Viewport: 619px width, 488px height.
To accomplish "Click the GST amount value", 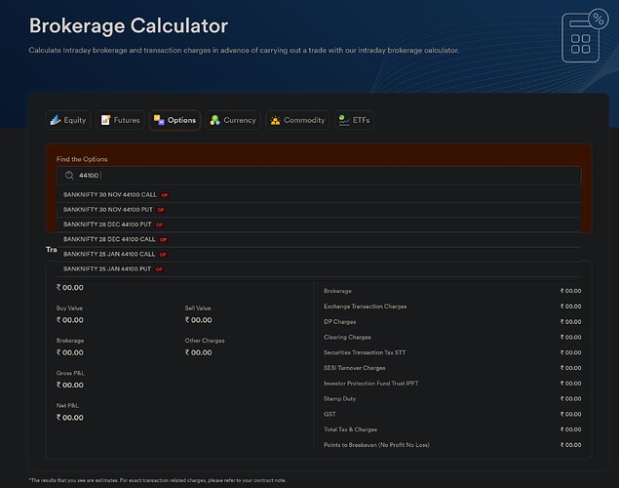I will (x=571, y=414).
